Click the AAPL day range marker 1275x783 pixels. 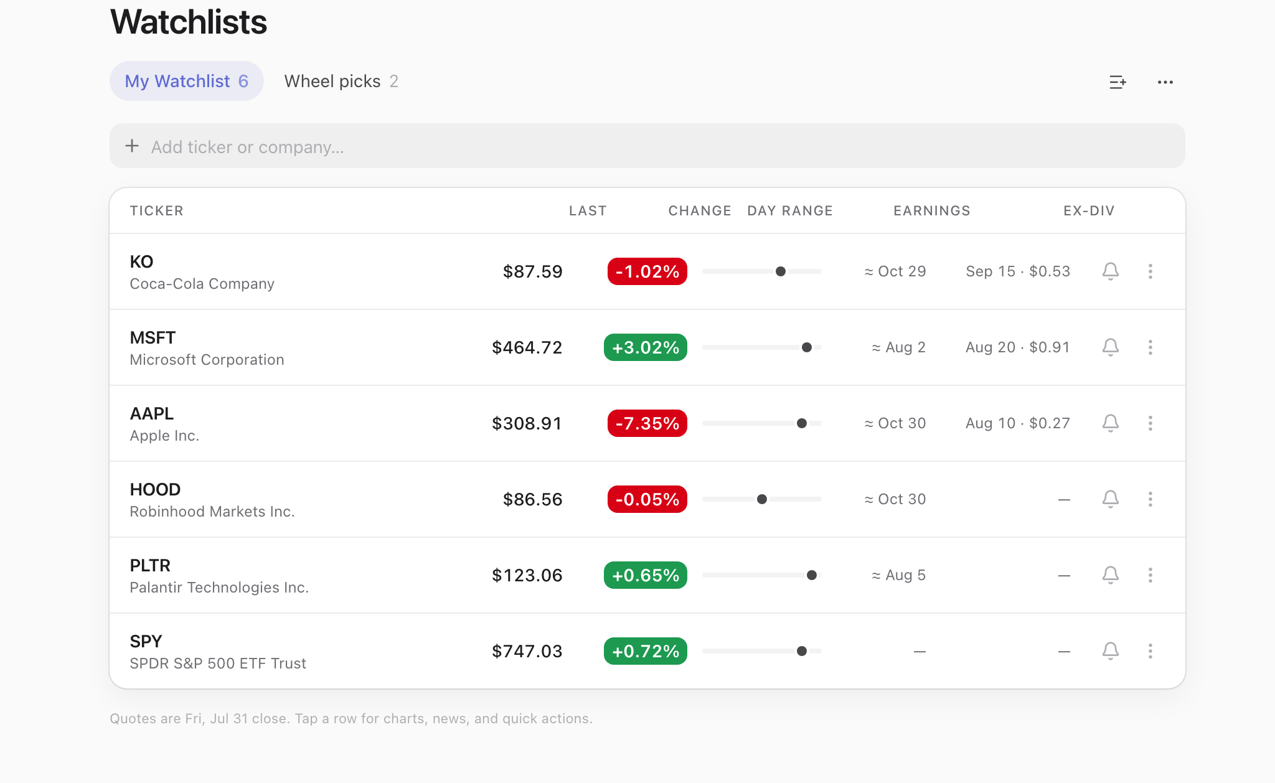(x=802, y=423)
